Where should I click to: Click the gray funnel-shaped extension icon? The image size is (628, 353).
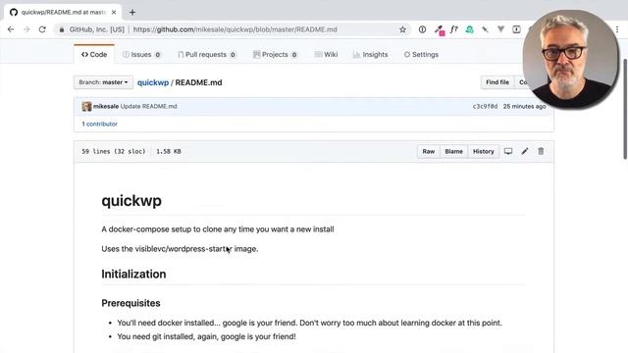500,29
